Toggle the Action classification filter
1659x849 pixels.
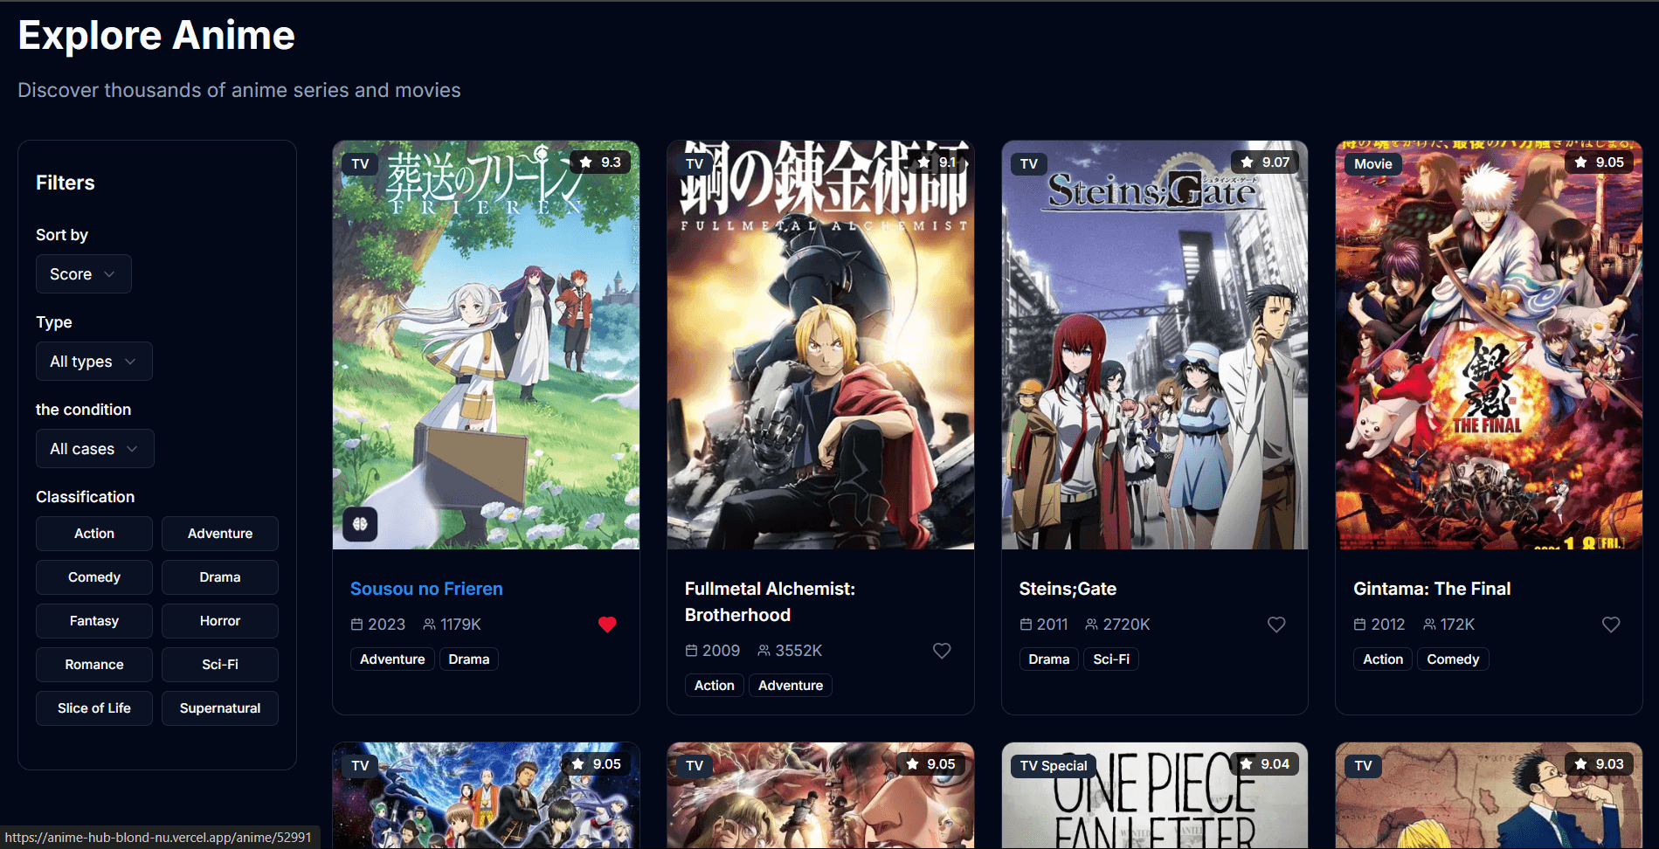click(x=94, y=534)
